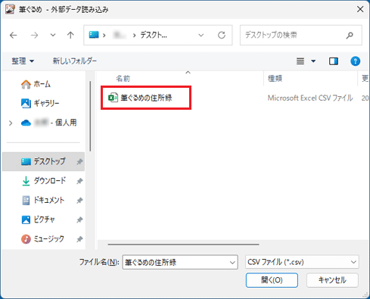Click the pin icon beside ダウンロード
This screenshot has height=299, width=370.
pyautogui.click(x=79, y=181)
